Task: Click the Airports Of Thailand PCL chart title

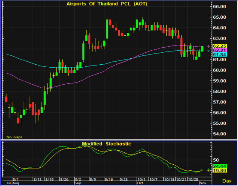Action: tap(107, 4)
